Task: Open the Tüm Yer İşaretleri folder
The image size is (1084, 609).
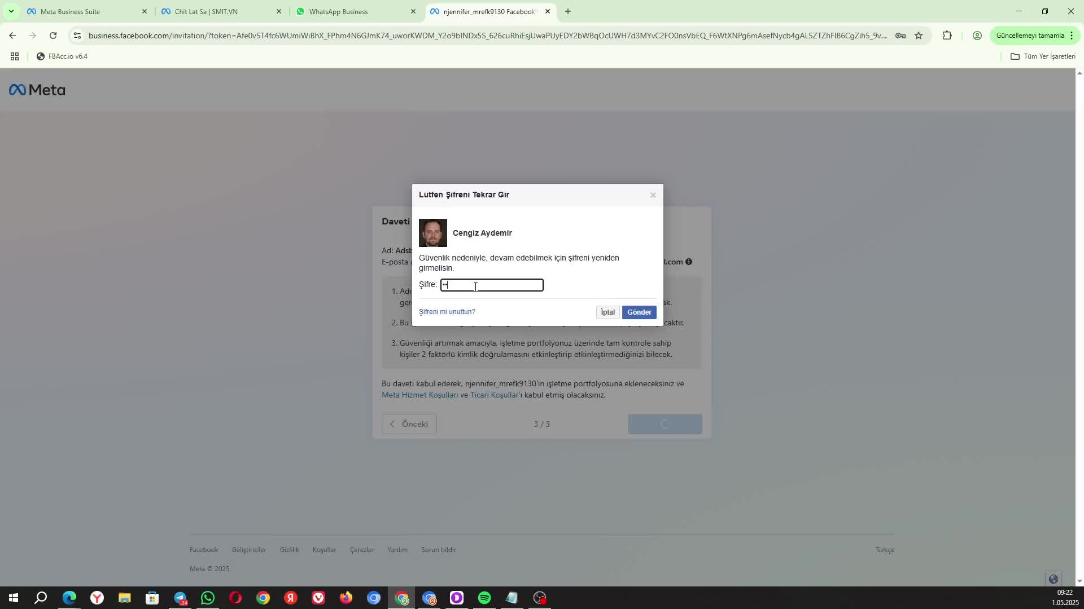Action: pos(1042,56)
